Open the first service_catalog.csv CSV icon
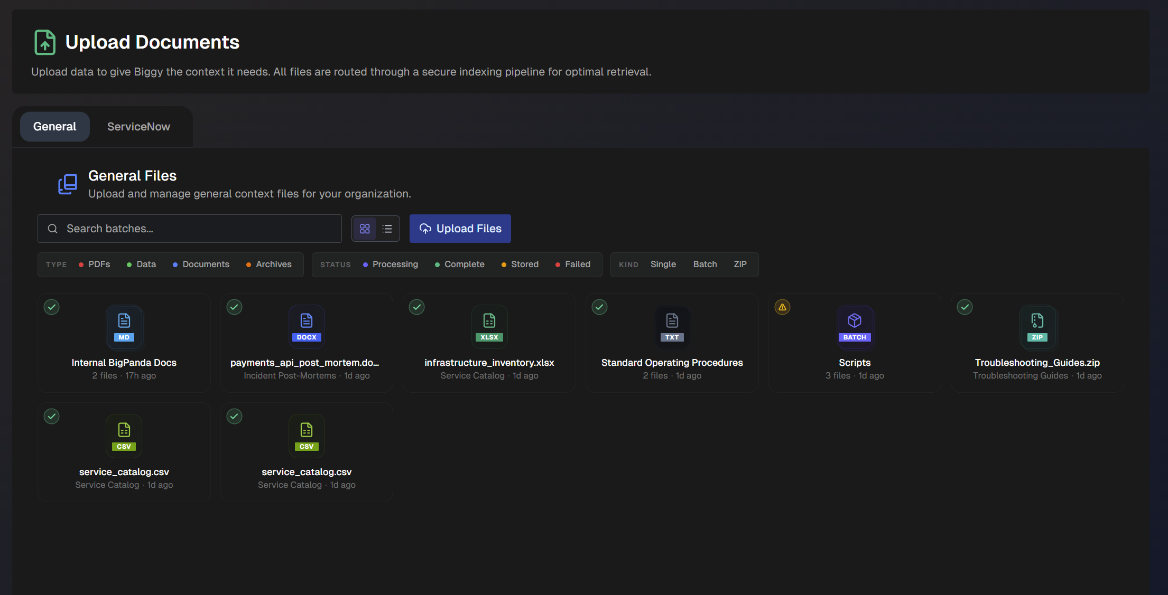 click(124, 436)
